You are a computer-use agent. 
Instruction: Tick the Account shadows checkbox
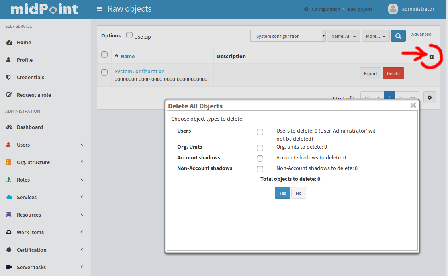(x=260, y=159)
